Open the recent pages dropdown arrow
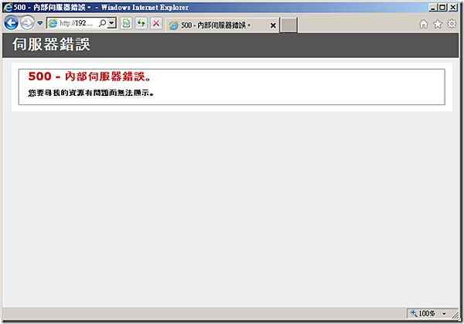Viewport: 464px width, 324px height. pyautogui.click(x=40, y=23)
